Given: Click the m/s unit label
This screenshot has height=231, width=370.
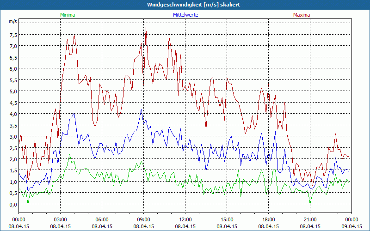Looking at the screenshot, I should coord(13,21).
